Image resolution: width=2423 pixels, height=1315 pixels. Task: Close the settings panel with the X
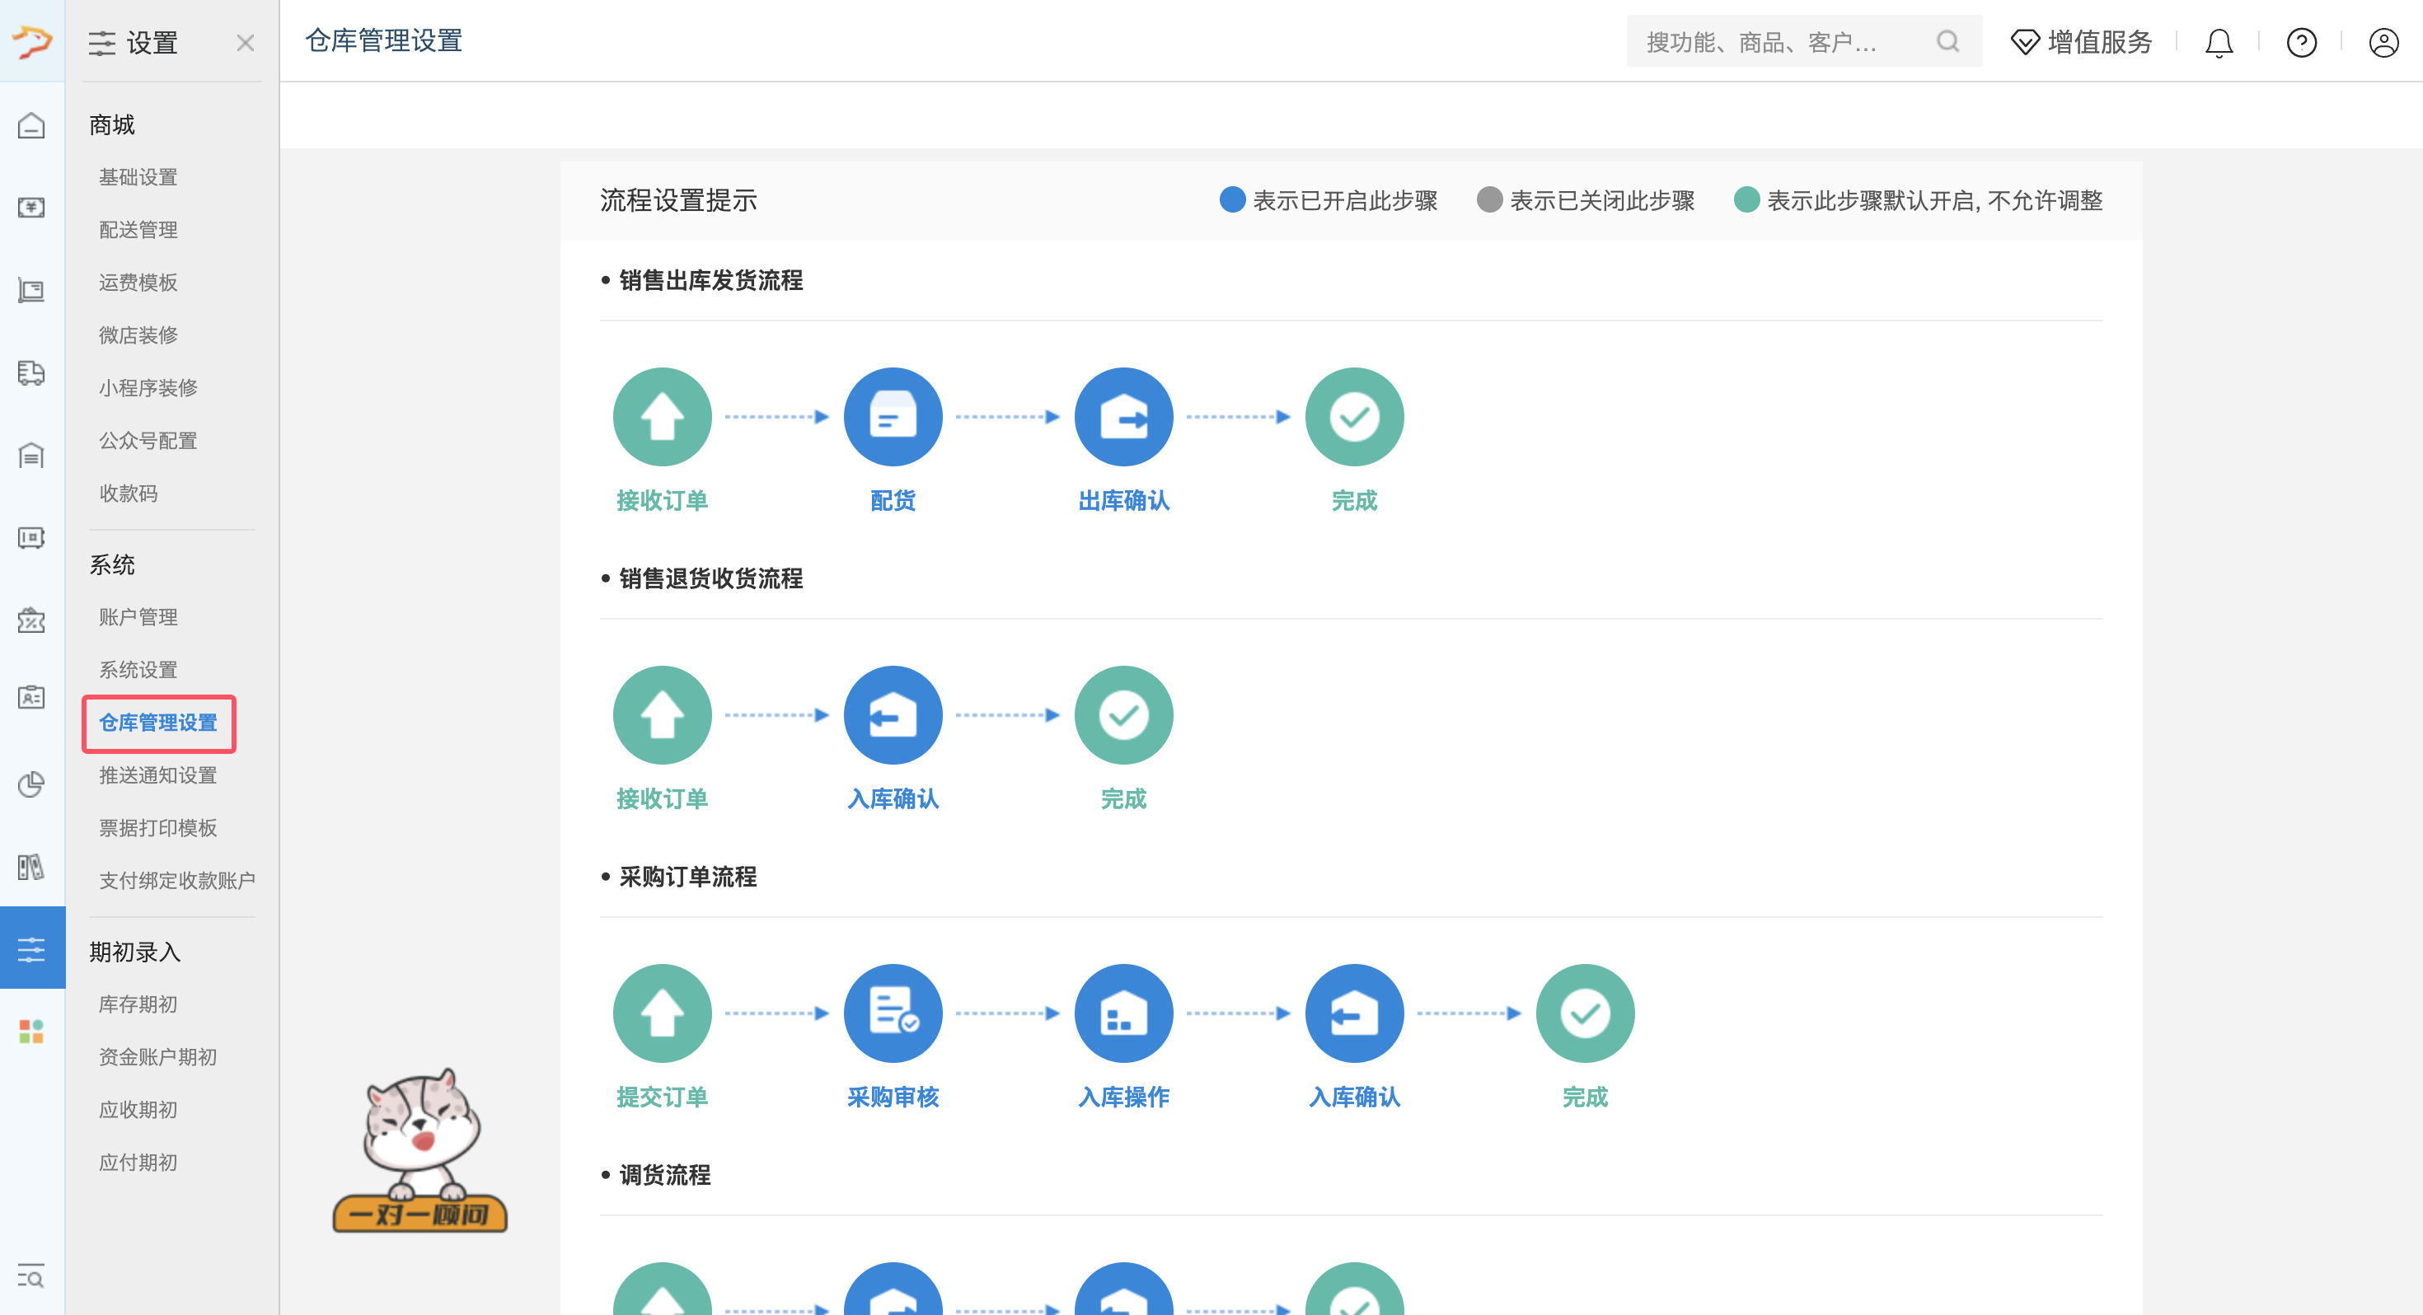pos(246,42)
